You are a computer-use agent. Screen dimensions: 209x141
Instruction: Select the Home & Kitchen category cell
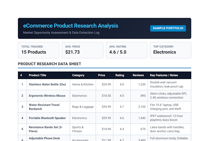click(83, 84)
